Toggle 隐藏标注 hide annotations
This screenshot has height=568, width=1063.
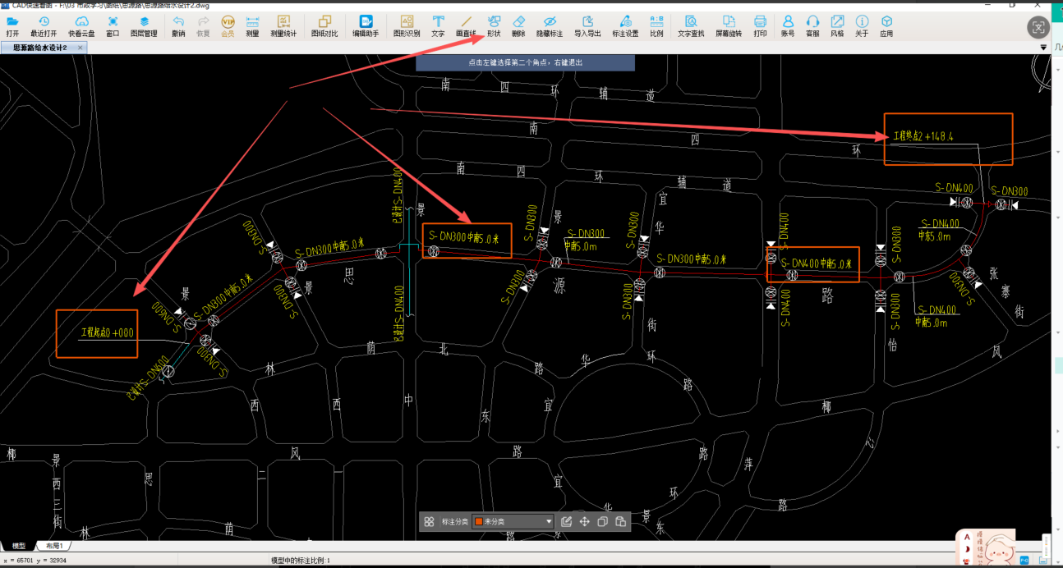point(550,26)
